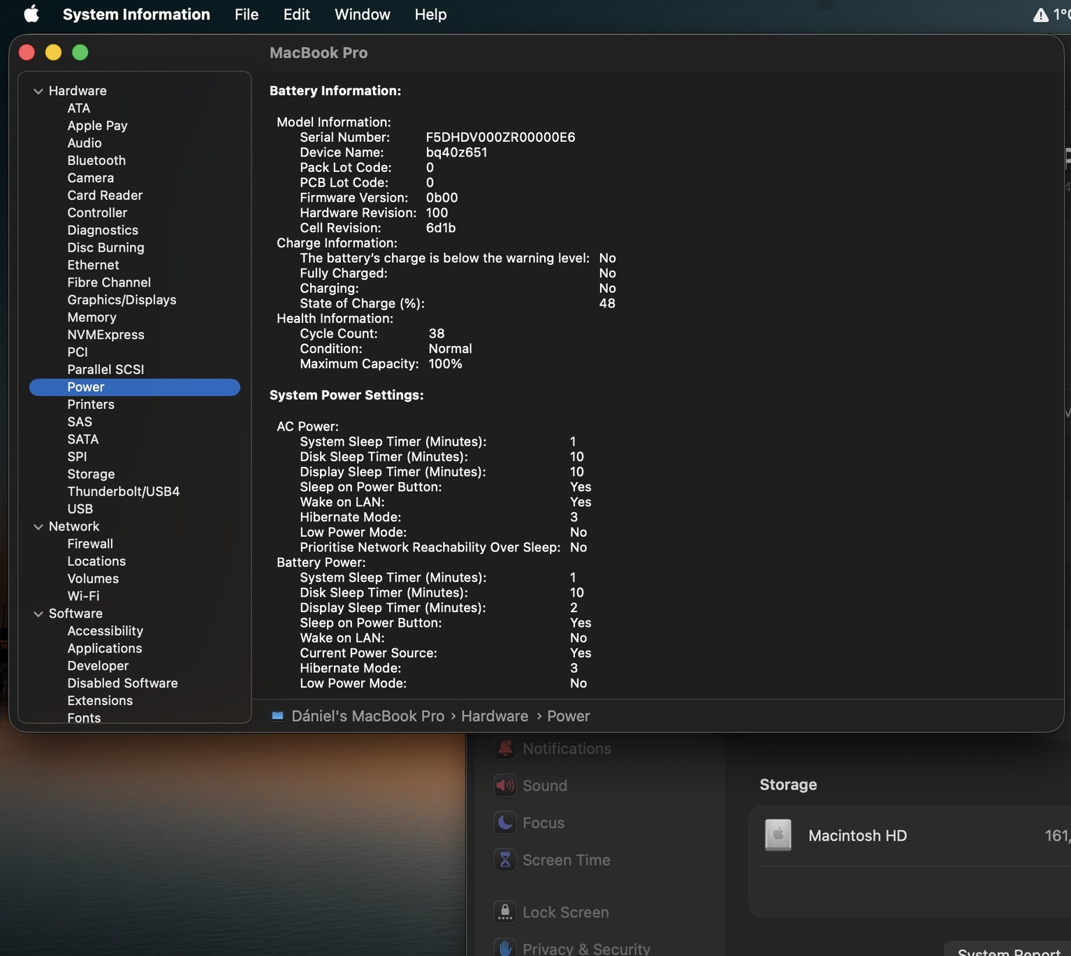Select Applications in the sidebar
The image size is (1071, 956).
(x=104, y=649)
